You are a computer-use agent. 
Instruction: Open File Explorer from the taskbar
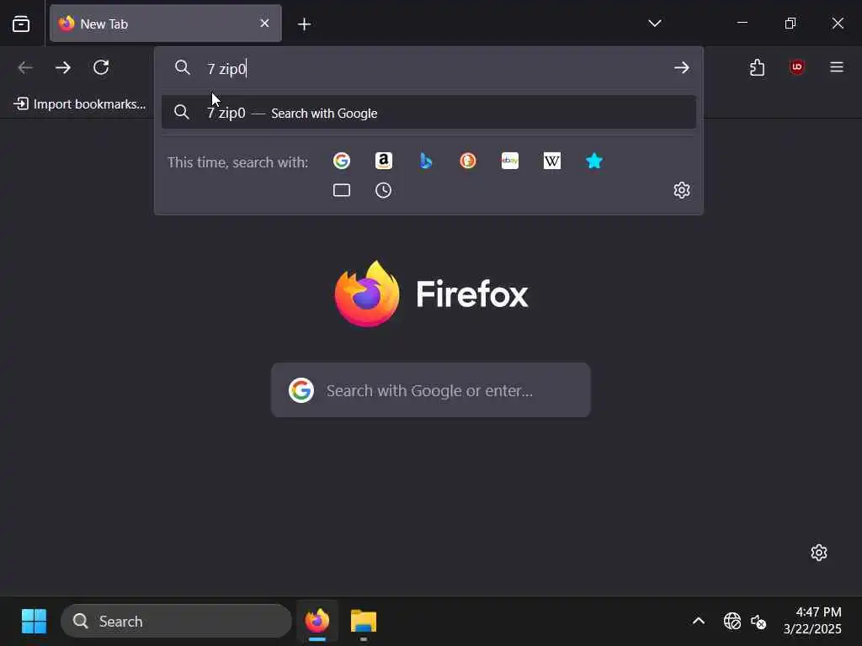364,622
